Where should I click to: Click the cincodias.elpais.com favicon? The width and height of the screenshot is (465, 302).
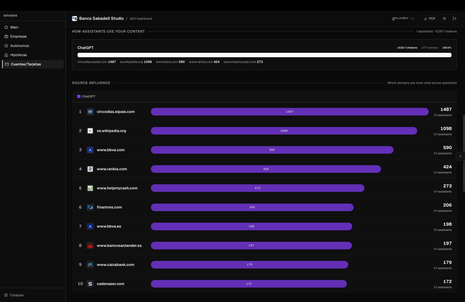(x=90, y=112)
